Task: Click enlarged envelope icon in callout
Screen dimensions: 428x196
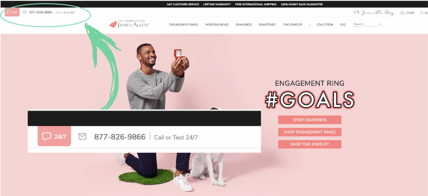Action: click(x=82, y=137)
